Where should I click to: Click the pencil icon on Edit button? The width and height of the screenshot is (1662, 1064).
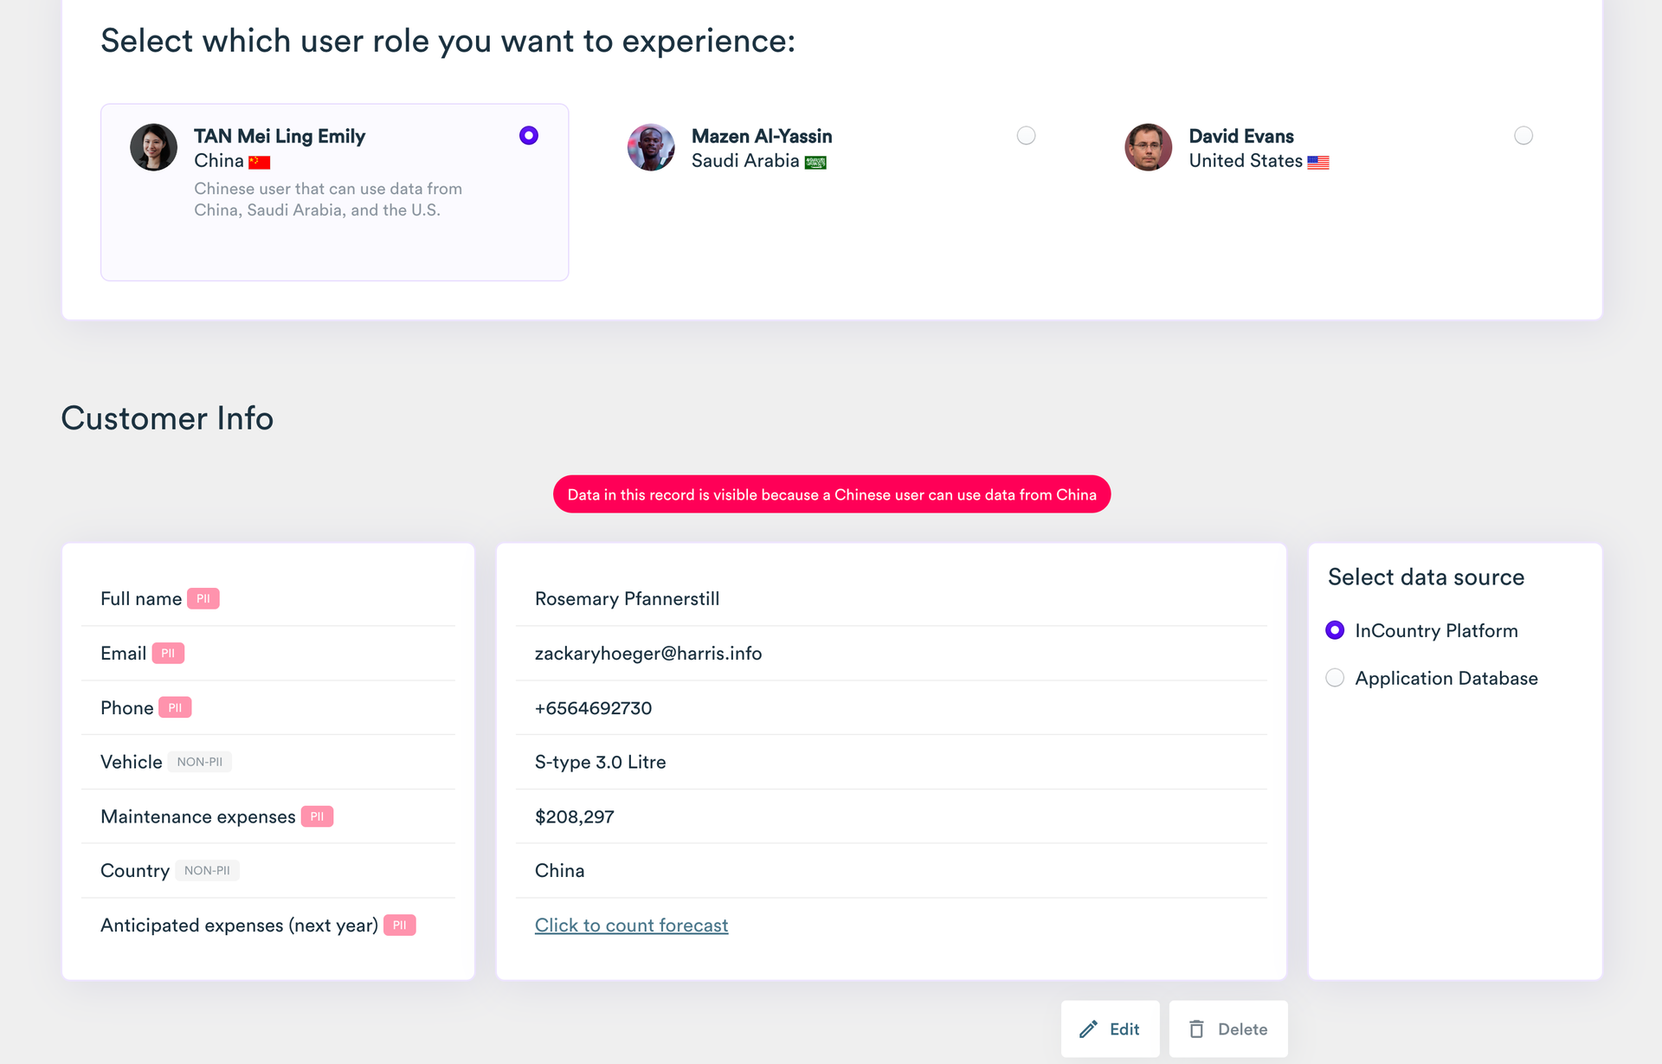[1088, 1029]
